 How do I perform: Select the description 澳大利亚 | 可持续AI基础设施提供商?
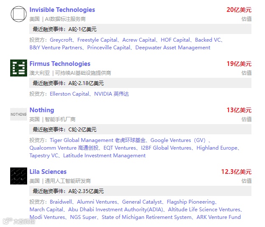(x=70, y=73)
